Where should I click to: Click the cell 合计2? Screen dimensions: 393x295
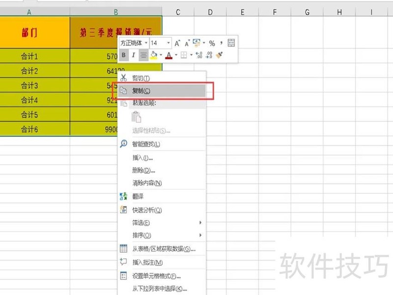(x=35, y=71)
